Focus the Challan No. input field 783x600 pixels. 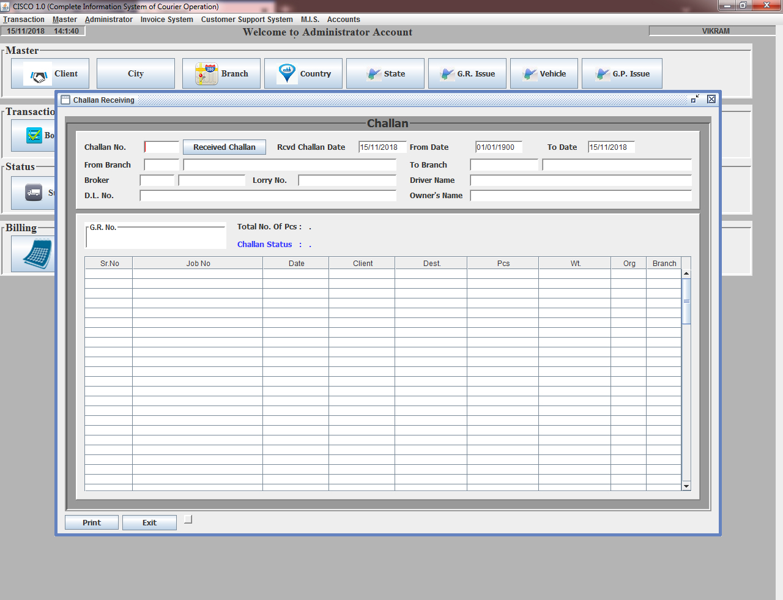[x=161, y=147]
